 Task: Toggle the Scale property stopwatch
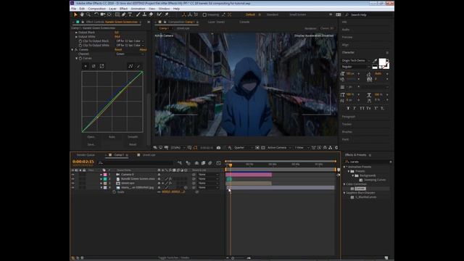click(114, 192)
